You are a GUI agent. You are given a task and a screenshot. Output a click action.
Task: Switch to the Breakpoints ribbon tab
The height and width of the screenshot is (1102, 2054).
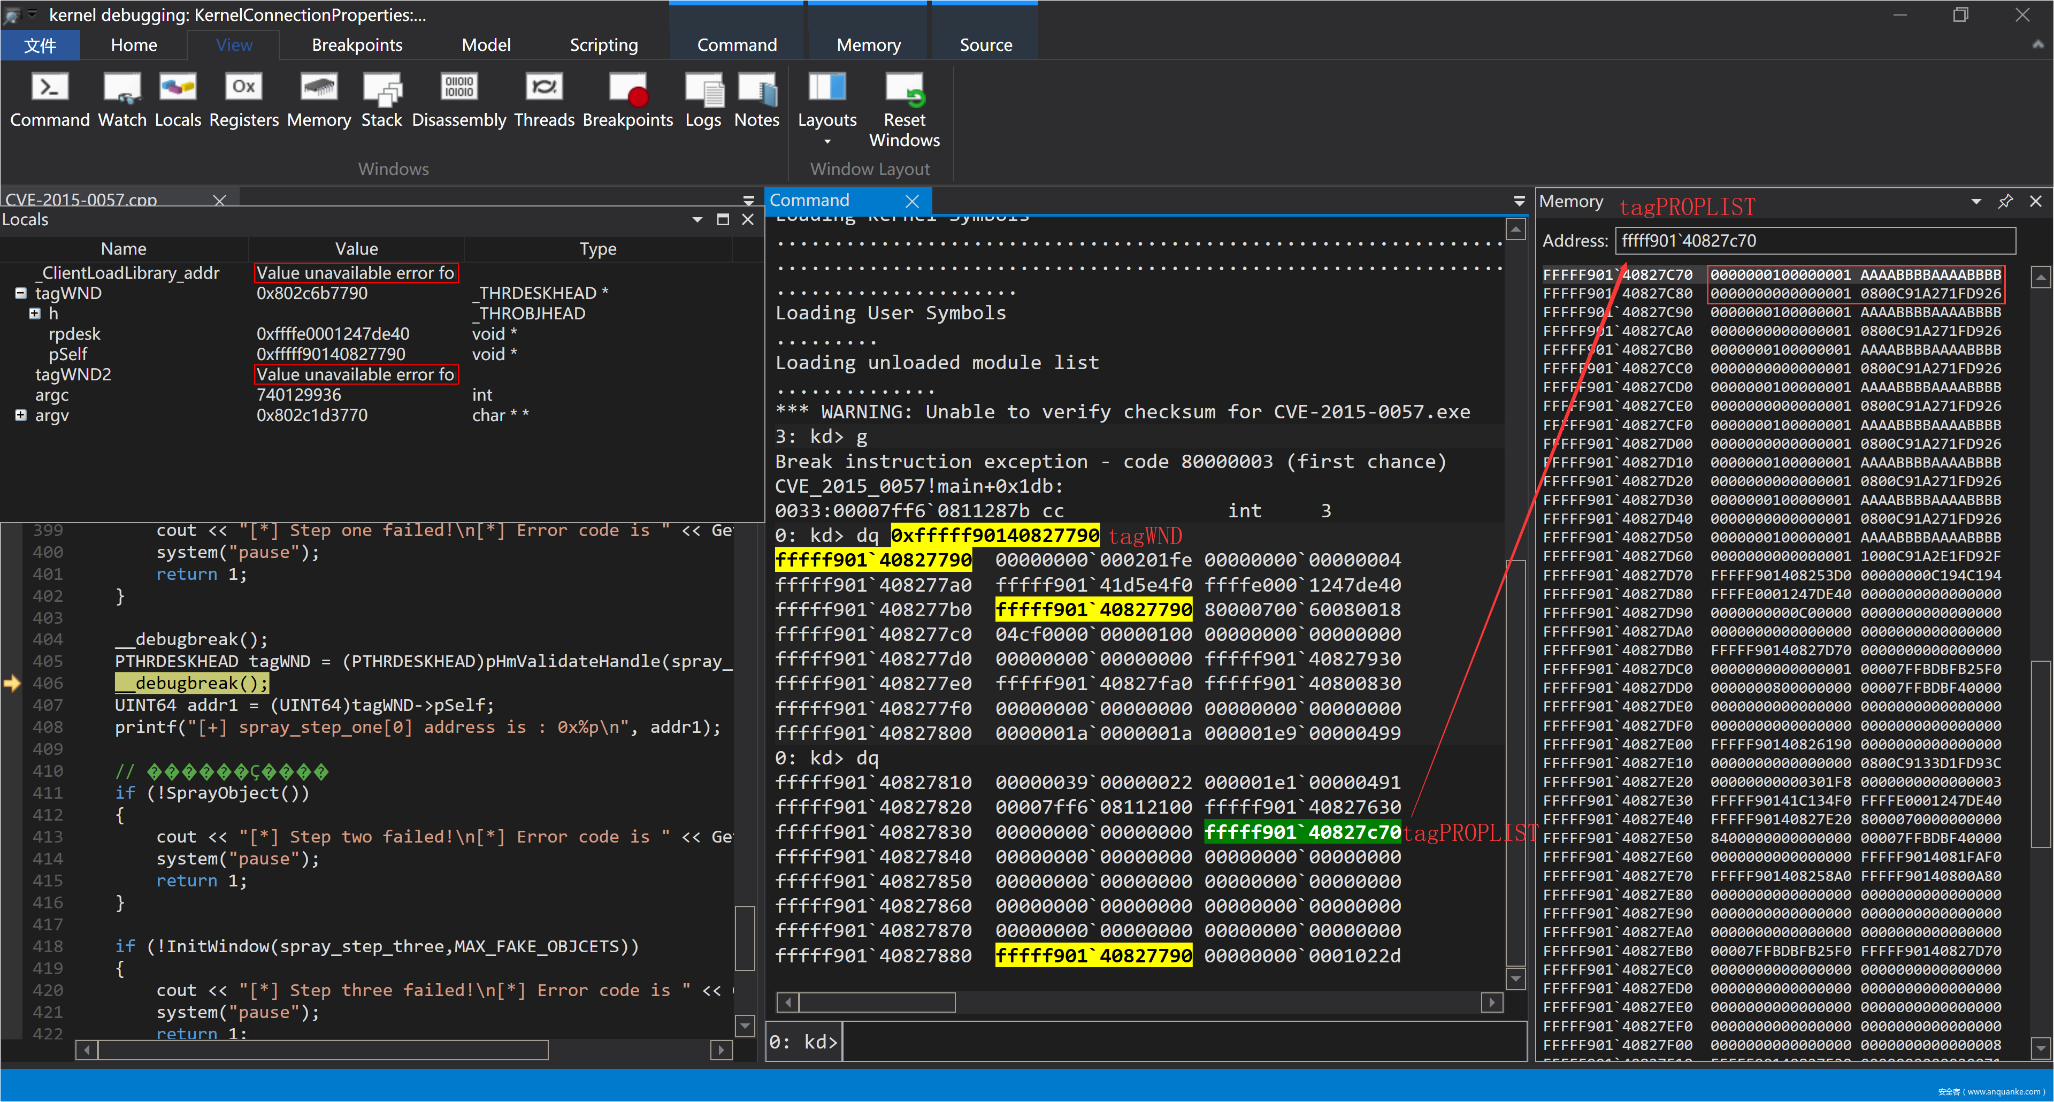click(356, 44)
